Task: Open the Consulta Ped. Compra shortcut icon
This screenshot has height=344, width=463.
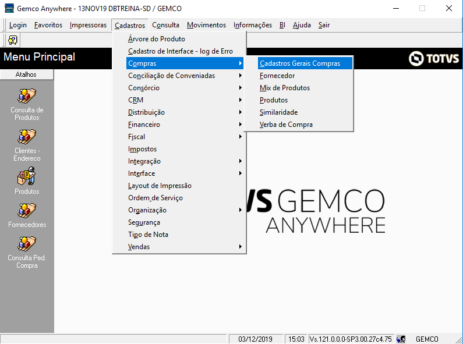Action: tap(27, 244)
